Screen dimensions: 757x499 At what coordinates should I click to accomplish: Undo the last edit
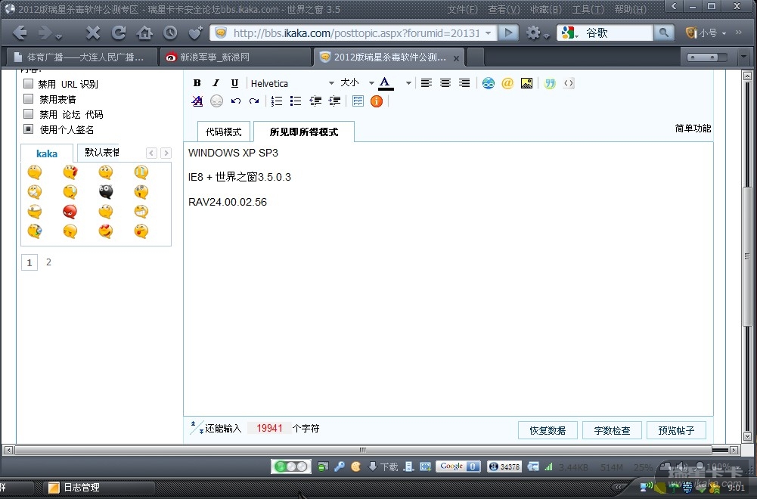pyautogui.click(x=236, y=101)
